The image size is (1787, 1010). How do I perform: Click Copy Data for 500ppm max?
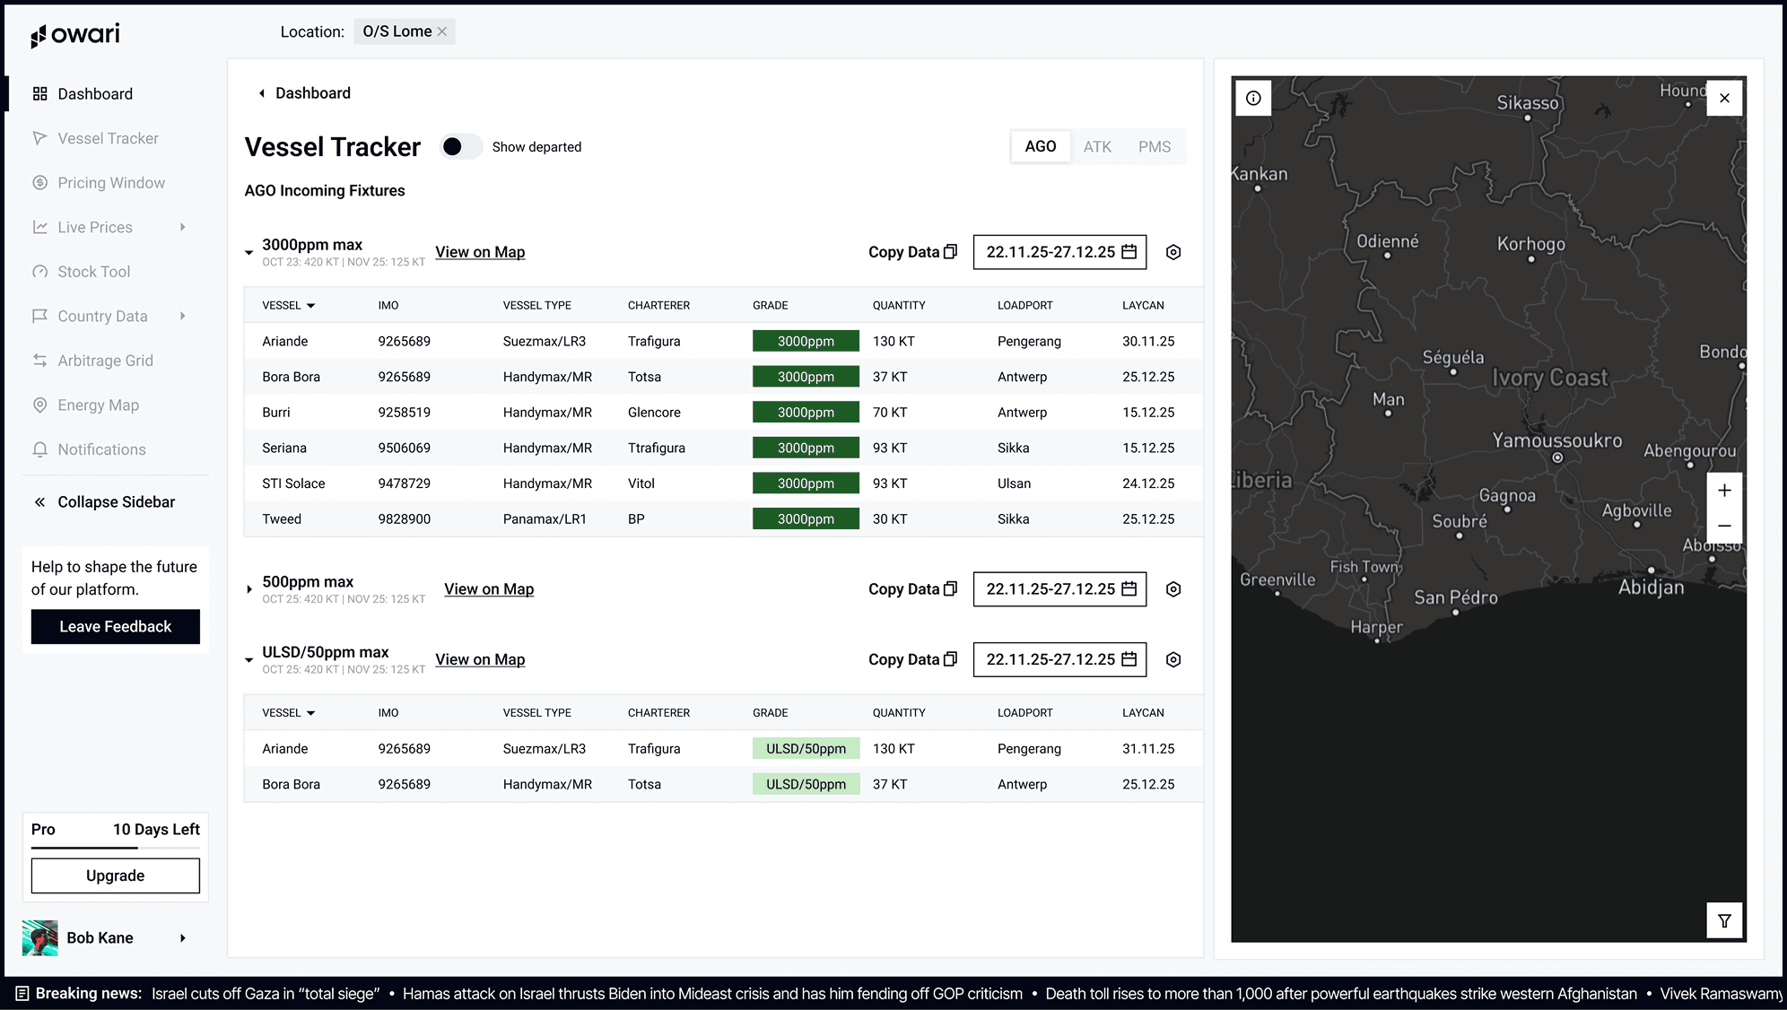click(912, 589)
